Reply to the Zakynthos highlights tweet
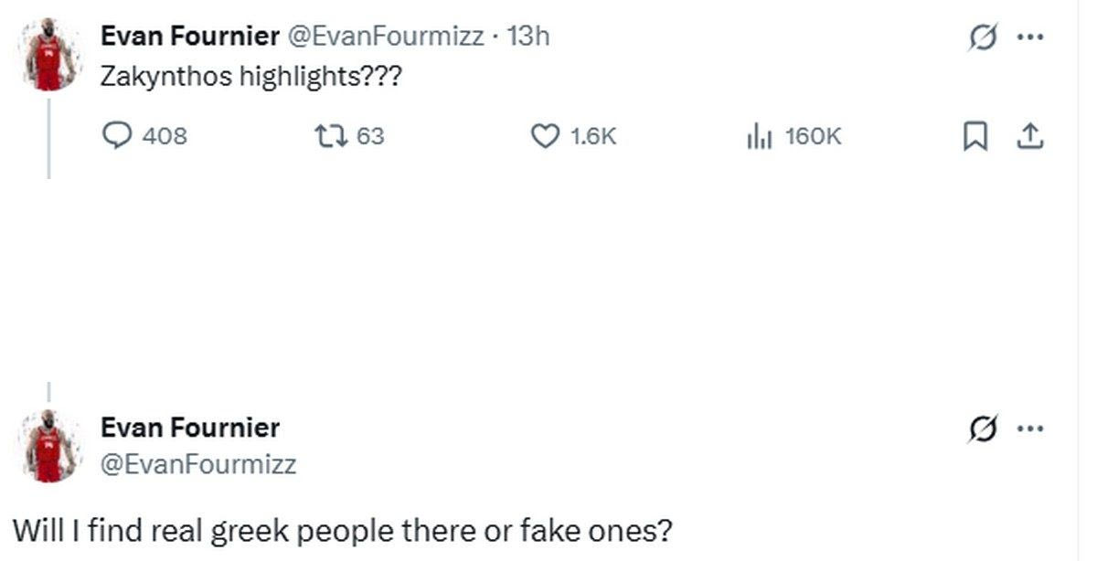This screenshot has height=561, width=1097. pos(119,135)
